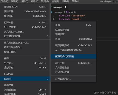
Task: Choose 颜色主题 in the submenu
Action: point(73,63)
